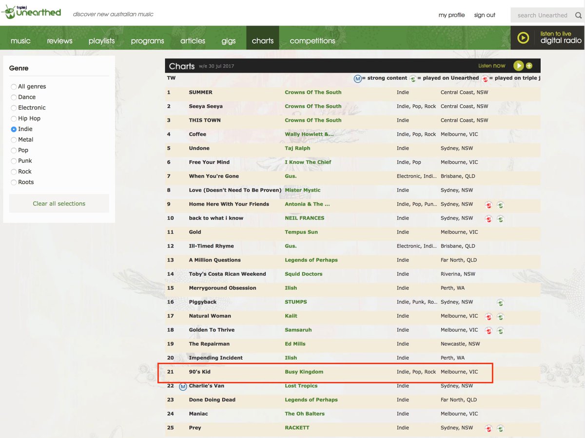Click the sign out link
This screenshot has height=438, width=585.
coord(485,15)
